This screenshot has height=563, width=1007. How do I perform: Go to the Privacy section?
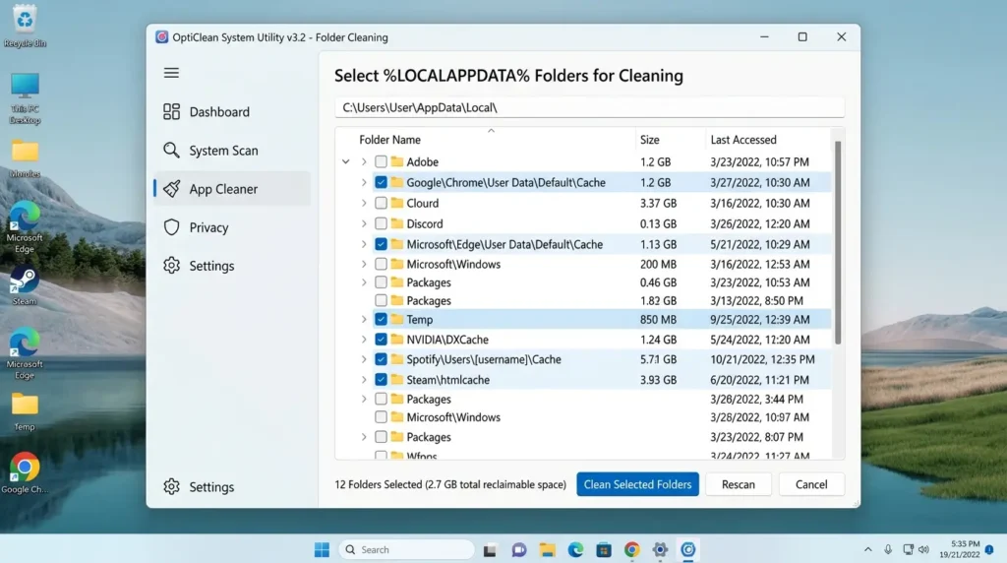(x=232, y=227)
